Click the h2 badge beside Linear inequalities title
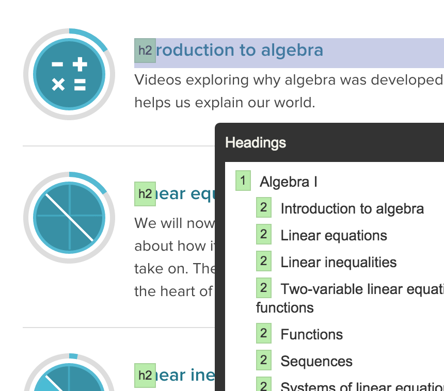 click(x=145, y=376)
